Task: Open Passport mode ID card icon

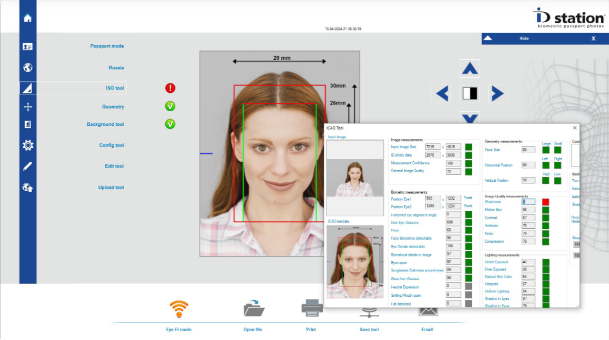Action: click(x=28, y=46)
